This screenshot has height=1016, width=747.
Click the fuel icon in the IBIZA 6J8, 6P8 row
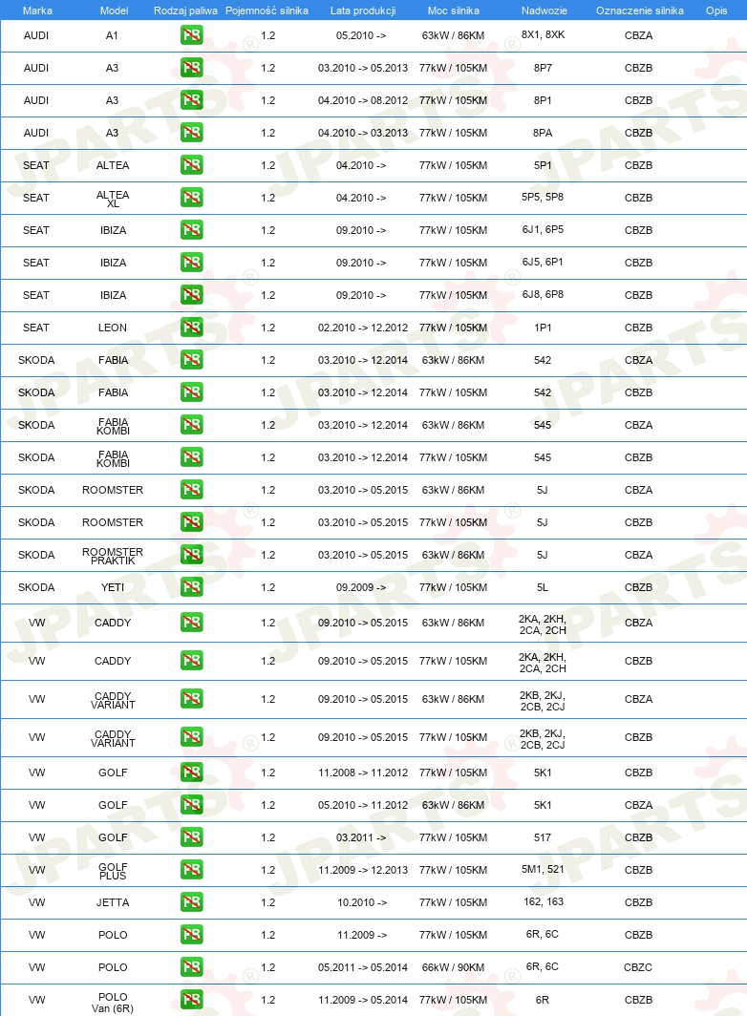191,295
